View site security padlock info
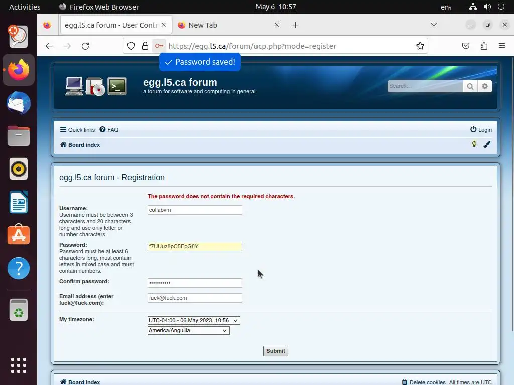The height and width of the screenshot is (385, 514). [x=145, y=46]
